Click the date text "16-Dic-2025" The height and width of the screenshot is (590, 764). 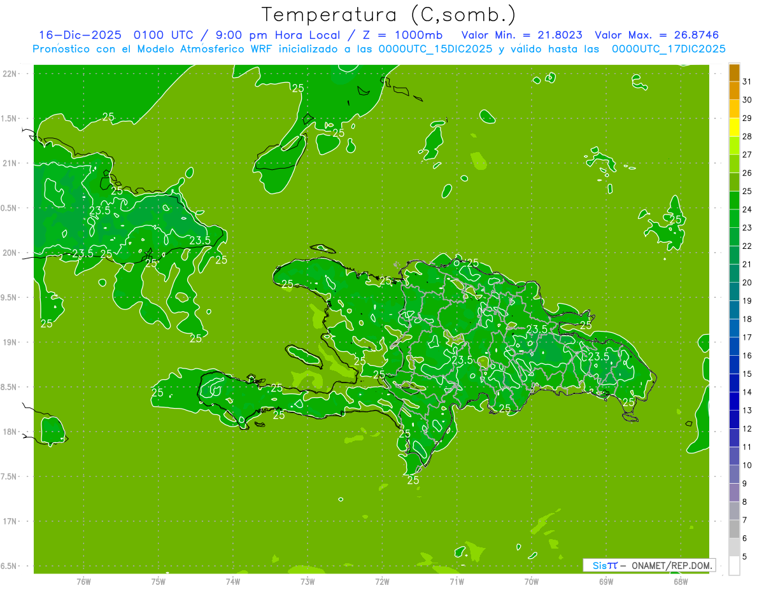coord(80,35)
